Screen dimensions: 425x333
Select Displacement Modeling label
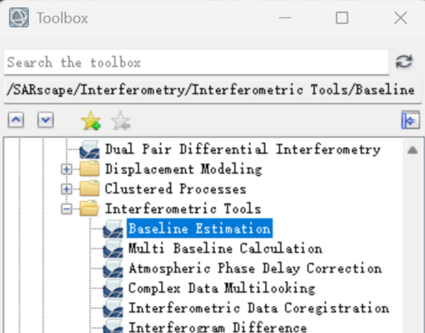click(183, 169)
